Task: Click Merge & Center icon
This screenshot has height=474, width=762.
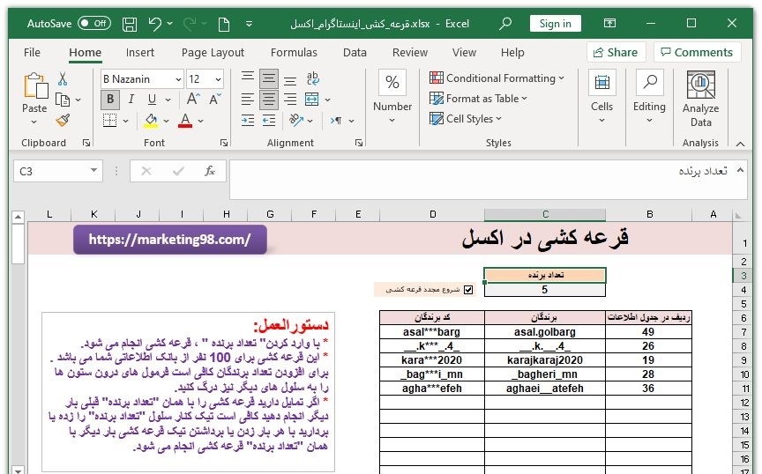Action: (x=311, y=100)
